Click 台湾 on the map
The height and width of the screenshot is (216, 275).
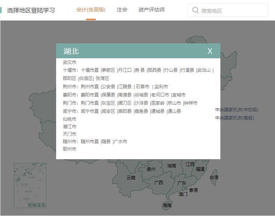(214, 178)
